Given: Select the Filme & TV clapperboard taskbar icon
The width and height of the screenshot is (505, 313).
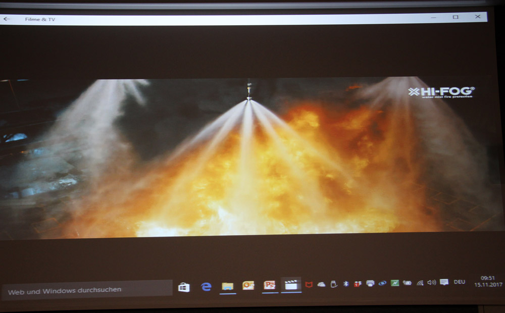Looking at the screenshot, I should (x=291, y=285).
